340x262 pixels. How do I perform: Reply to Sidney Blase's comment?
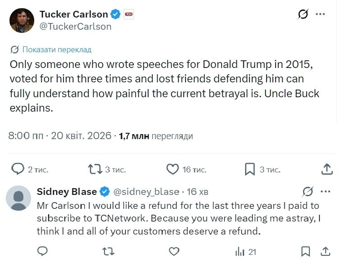point(42,251)
